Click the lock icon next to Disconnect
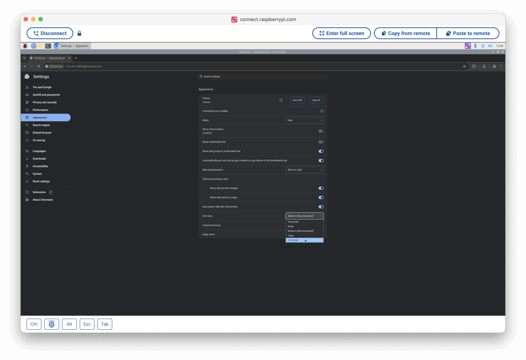 (79, 33)
